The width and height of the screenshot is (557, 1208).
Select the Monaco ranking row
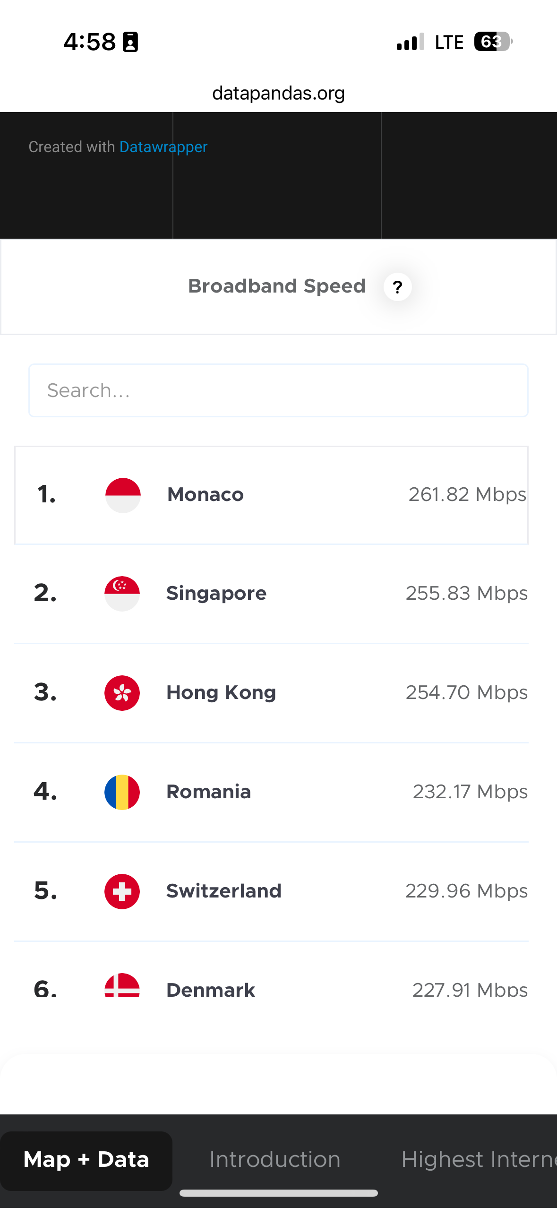271,495
